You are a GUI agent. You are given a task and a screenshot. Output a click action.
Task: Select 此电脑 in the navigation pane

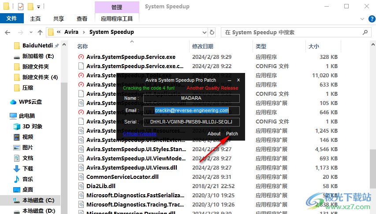(x=27, y=116)
